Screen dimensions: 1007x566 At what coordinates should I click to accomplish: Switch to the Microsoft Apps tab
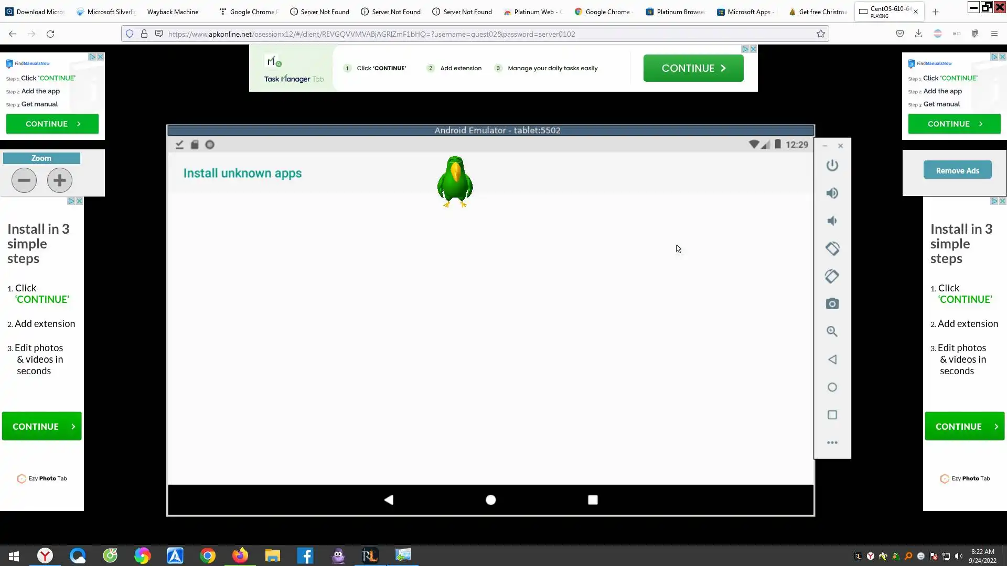748,12
